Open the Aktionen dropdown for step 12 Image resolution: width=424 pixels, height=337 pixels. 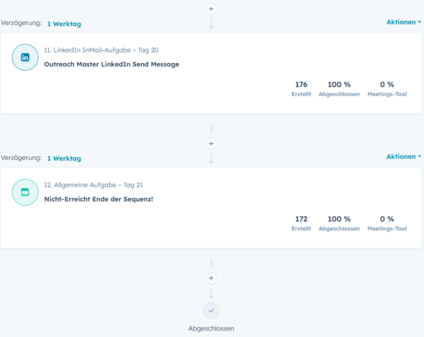pyautogui.click(x=403, y=157)
